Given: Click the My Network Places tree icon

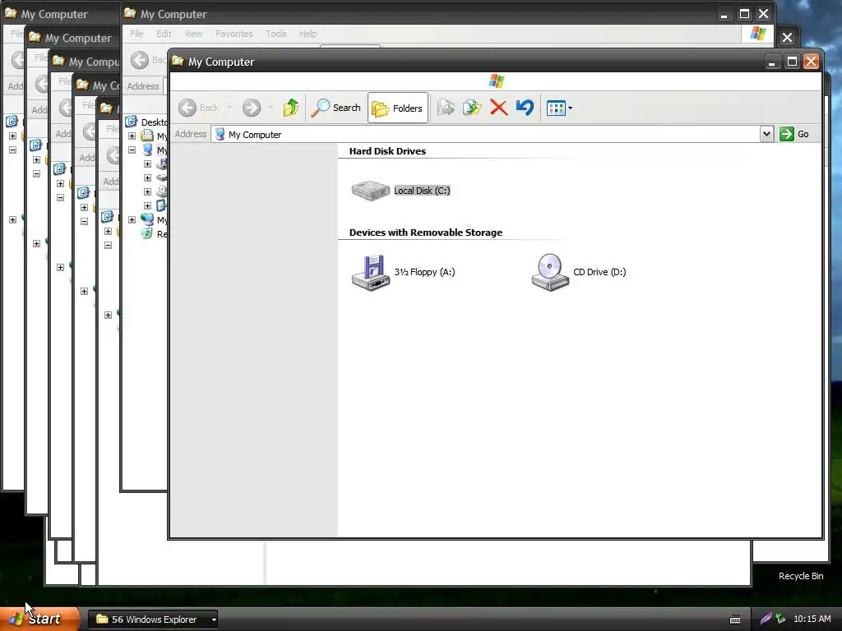Looking at the screenshot, I should (147, 219).
